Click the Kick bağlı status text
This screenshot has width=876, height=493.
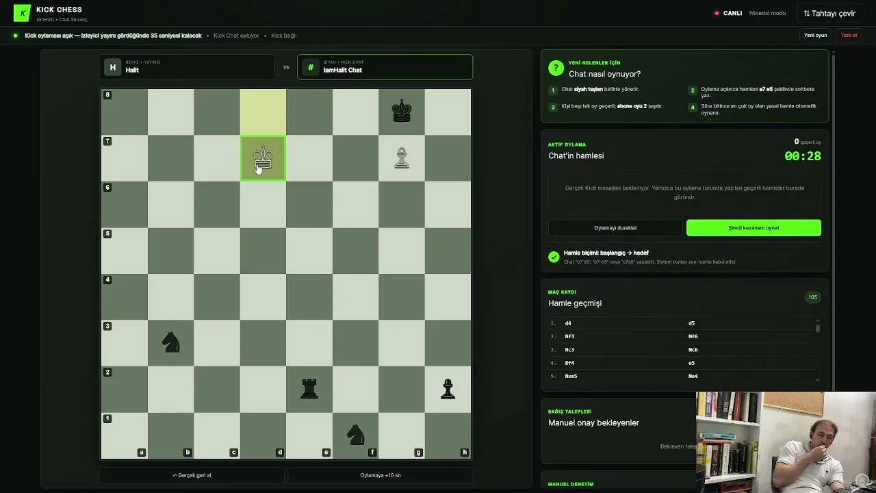point(284,36)
